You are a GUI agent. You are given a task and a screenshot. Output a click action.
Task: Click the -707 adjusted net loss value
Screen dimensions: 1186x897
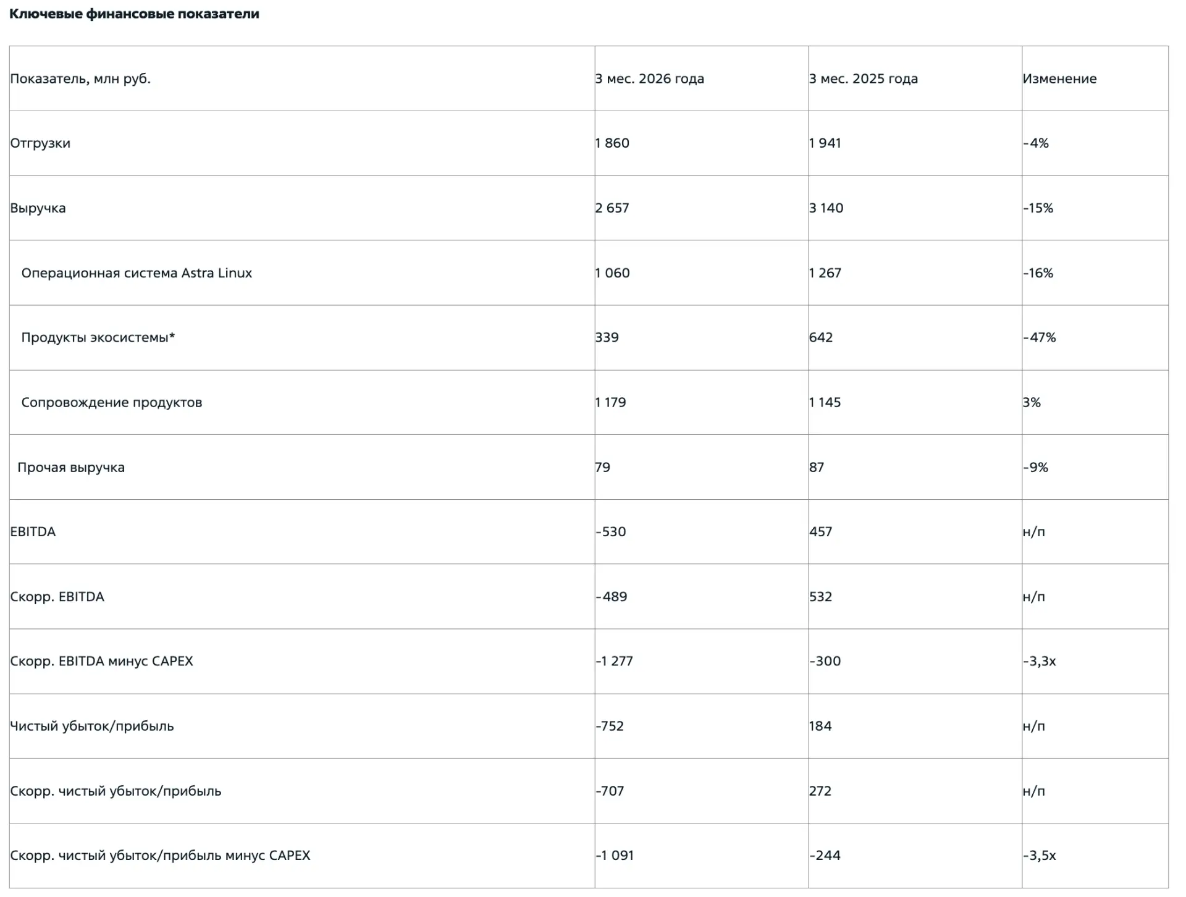tap(610, 791)
